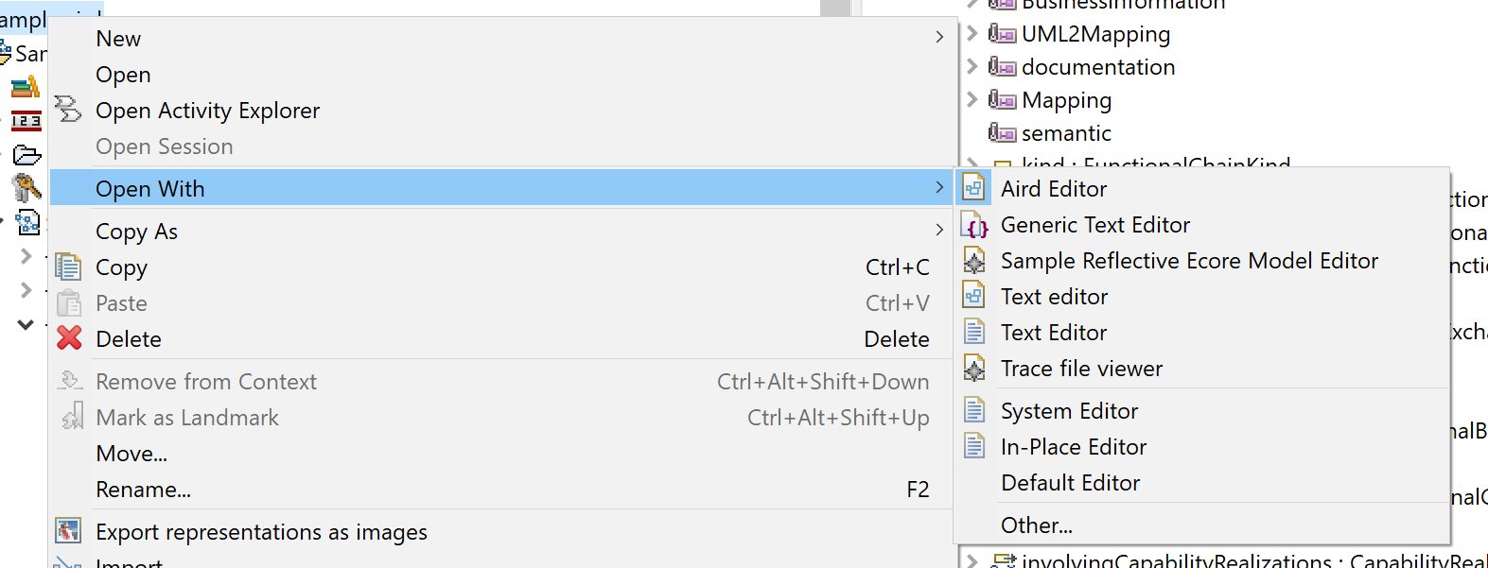1488x568 pixels.
Task: Choose Default Editor from Open With
Action: [x=1070, y=483]
